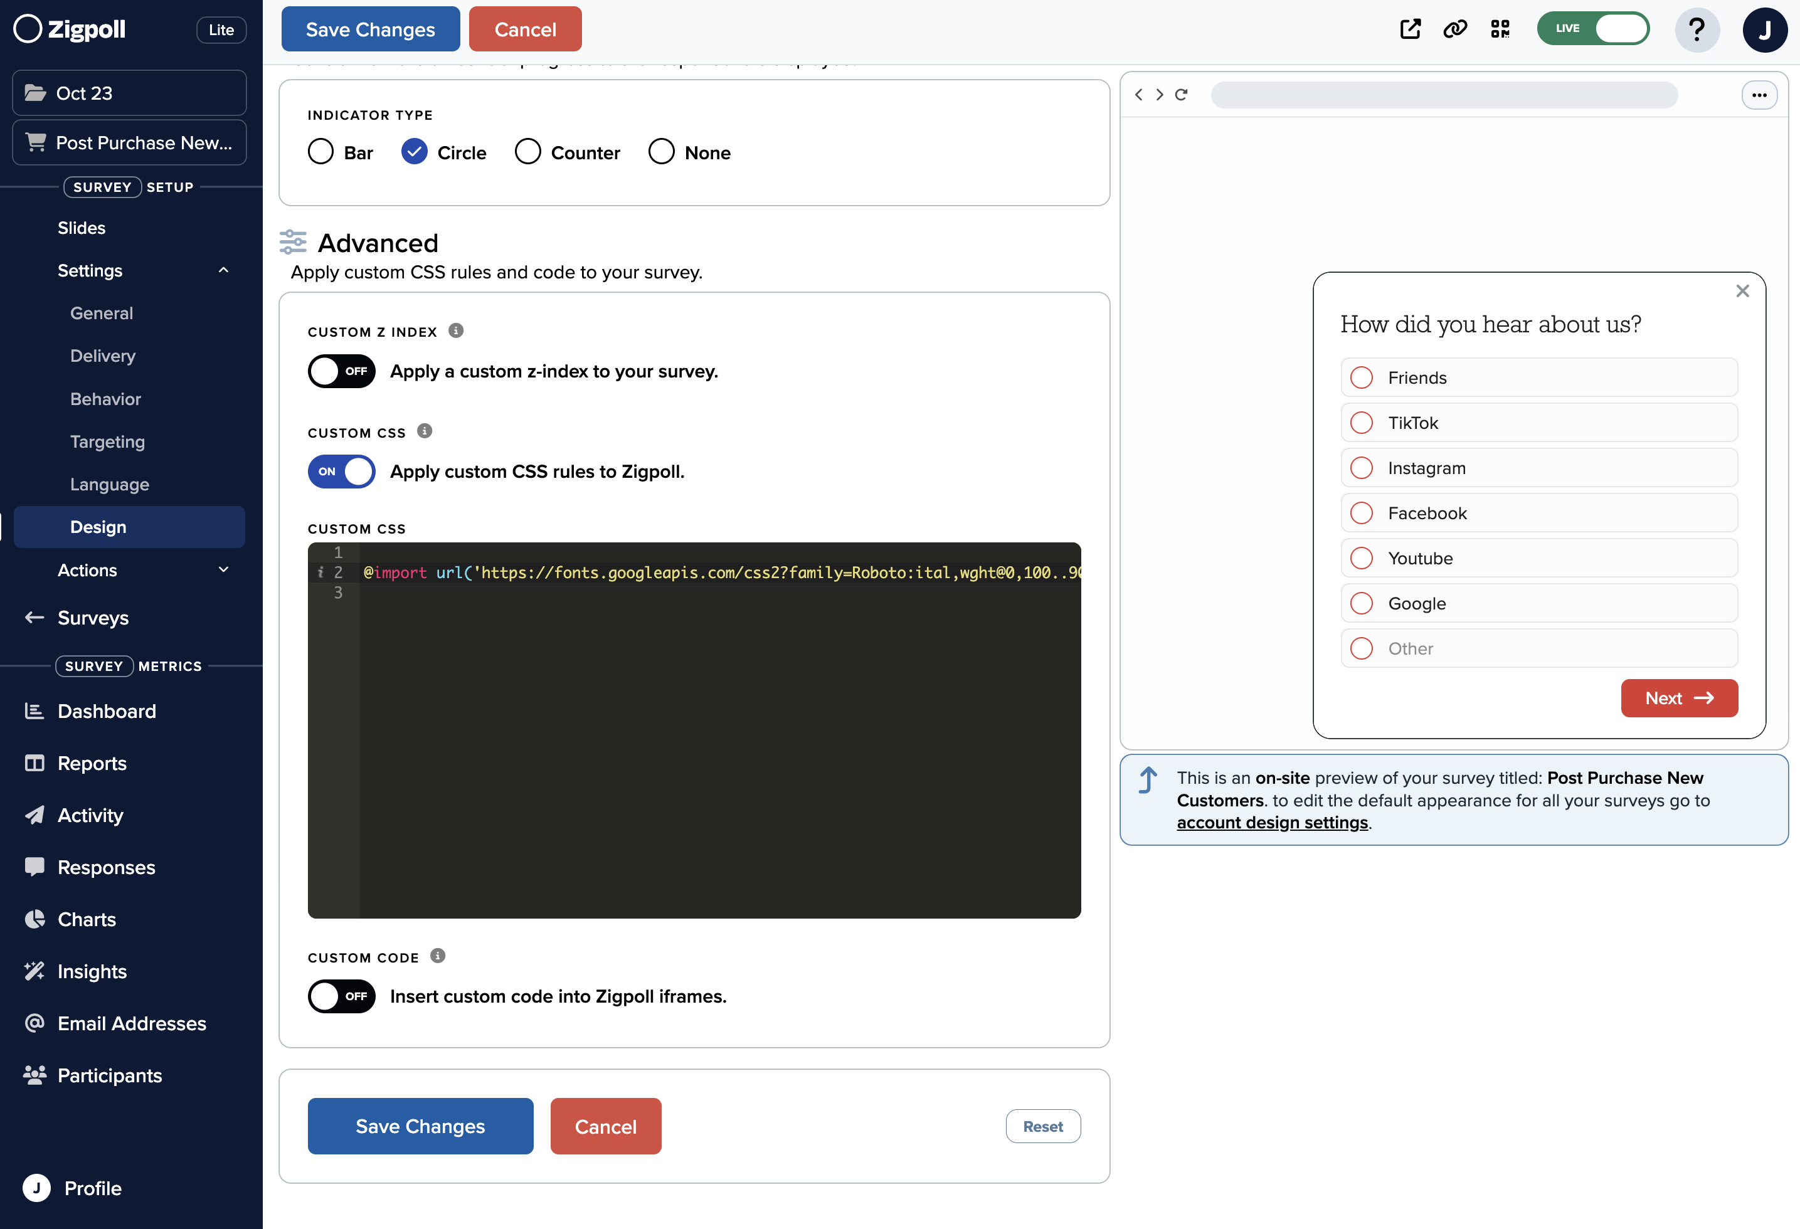
Task: Click the help question mark icon
Action: click(1697, 29)
